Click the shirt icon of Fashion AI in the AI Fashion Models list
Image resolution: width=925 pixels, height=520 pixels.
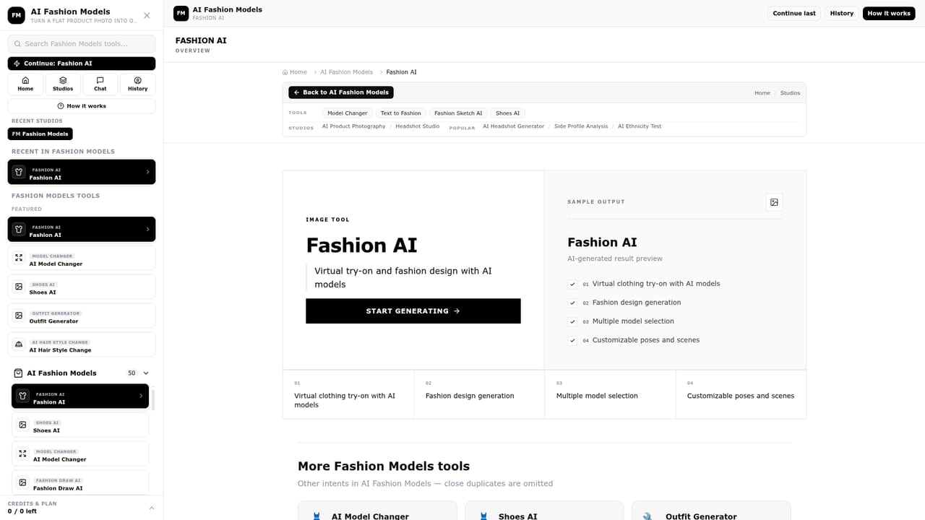click(x=22, y=396)
